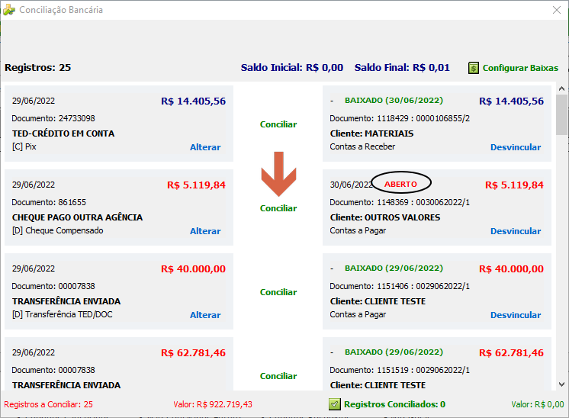Conciliar the R$ 62.781,46 transfer record

tap(278, 376)
